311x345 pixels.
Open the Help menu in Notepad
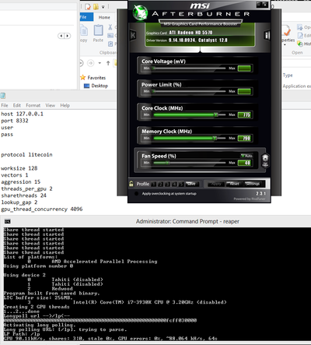click(x=65, y=105)
